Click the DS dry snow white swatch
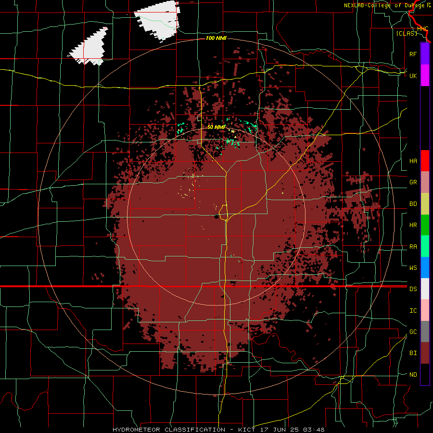This screenshot has width=433, height=433. coord(425,289)
